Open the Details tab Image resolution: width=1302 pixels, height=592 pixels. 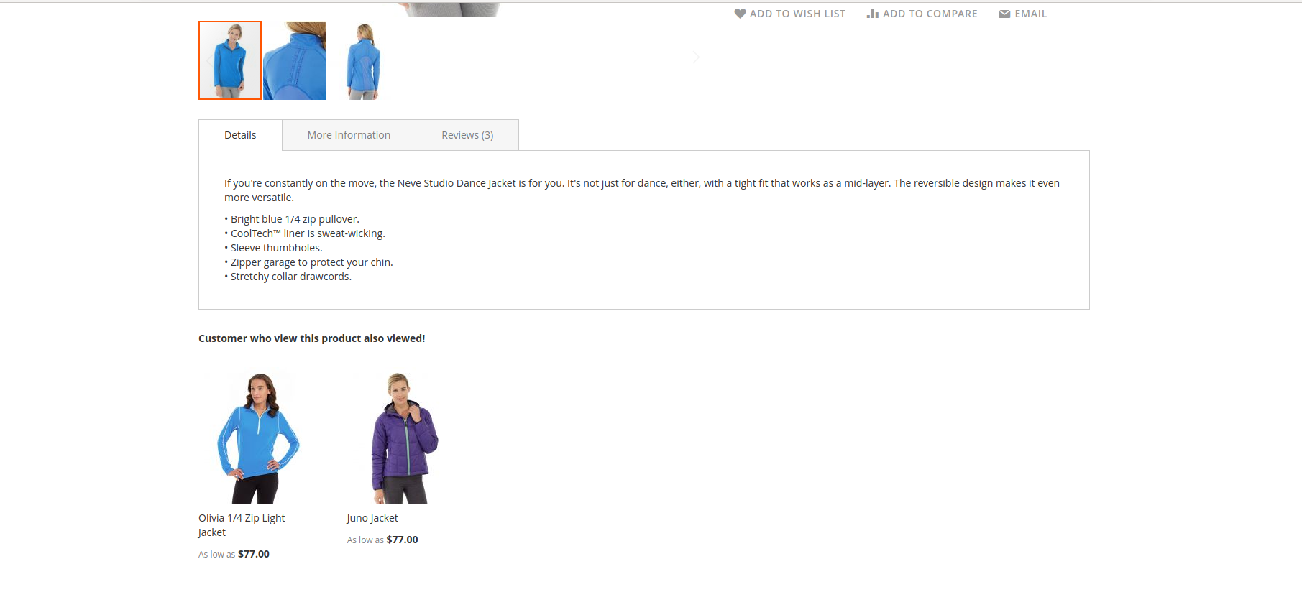pyautogui.click(x=240, y=135)
